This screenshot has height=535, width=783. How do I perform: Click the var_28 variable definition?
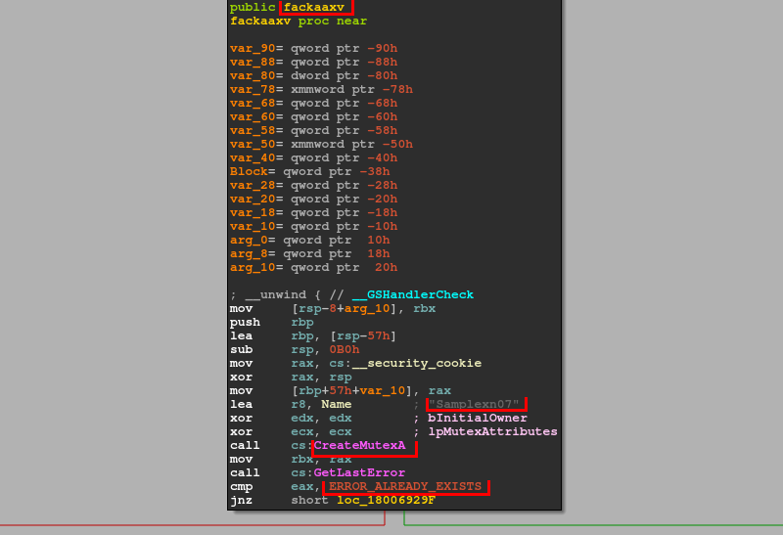click(x=313, y=186)
